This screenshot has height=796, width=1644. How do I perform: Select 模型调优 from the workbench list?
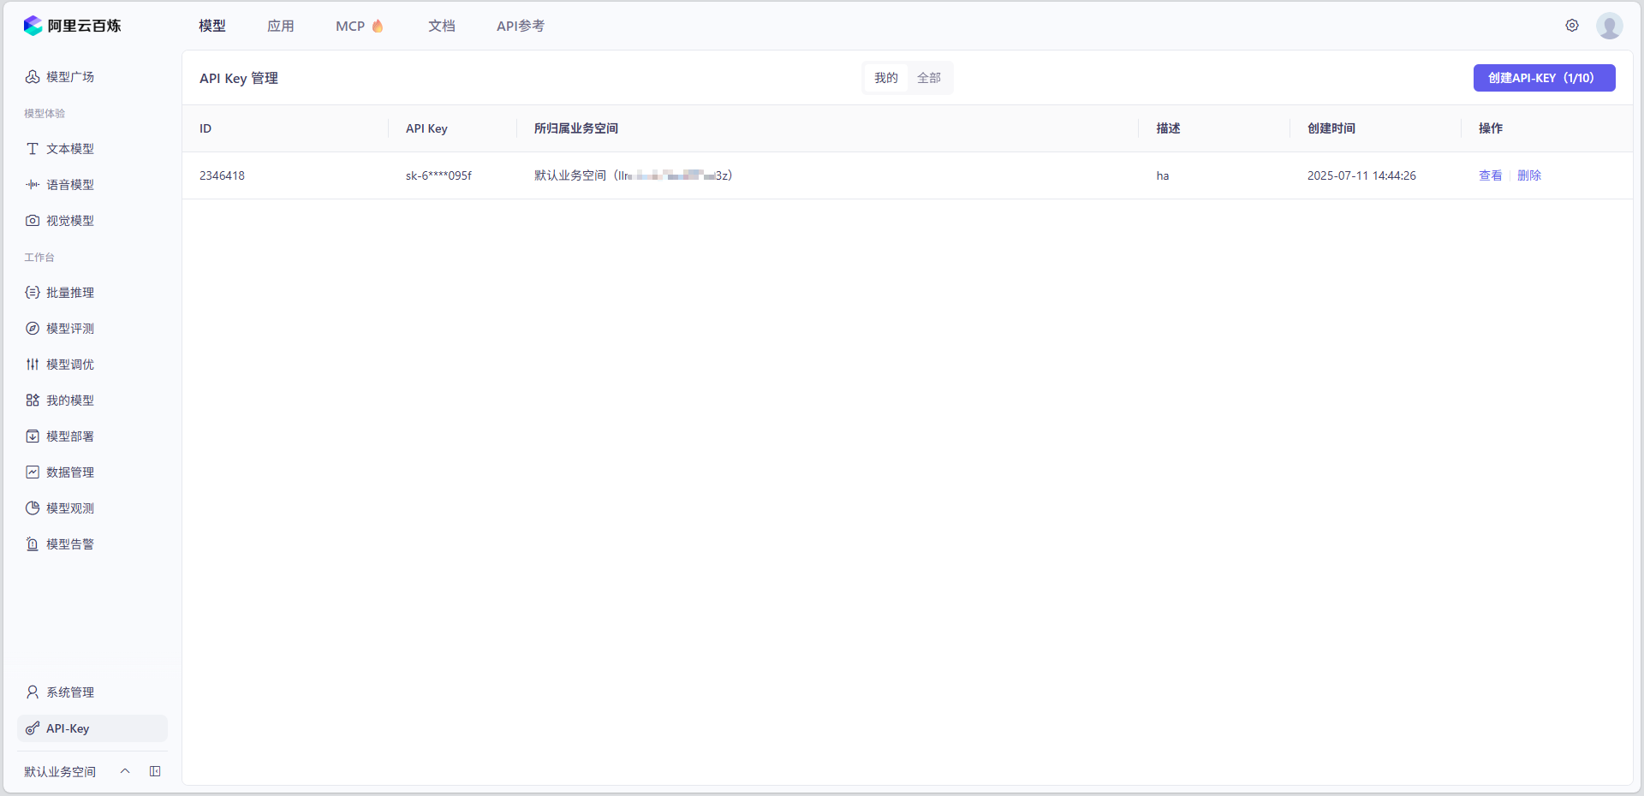[x=69, y=364]
